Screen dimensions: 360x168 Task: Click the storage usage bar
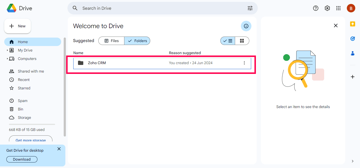(32, 124)
